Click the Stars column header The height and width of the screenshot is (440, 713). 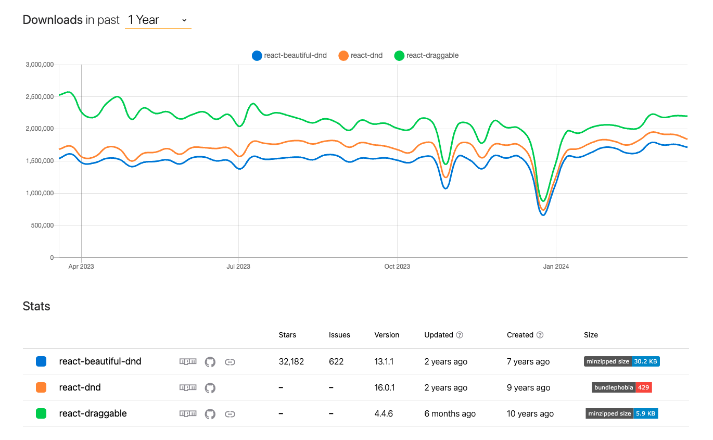pyautogui.click(x=287, y=335)
